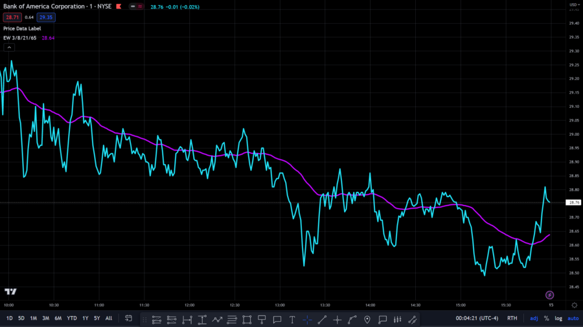Select the Trend Line tool
This screenshot has height=327, width=583.
click(x=323, y=320)
